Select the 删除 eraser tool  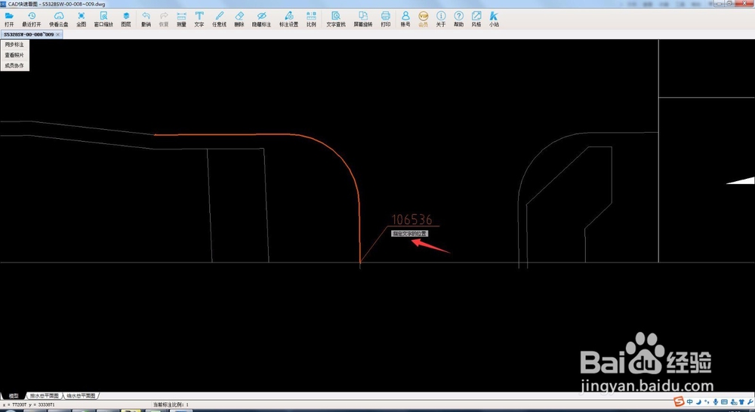[239, 20]
